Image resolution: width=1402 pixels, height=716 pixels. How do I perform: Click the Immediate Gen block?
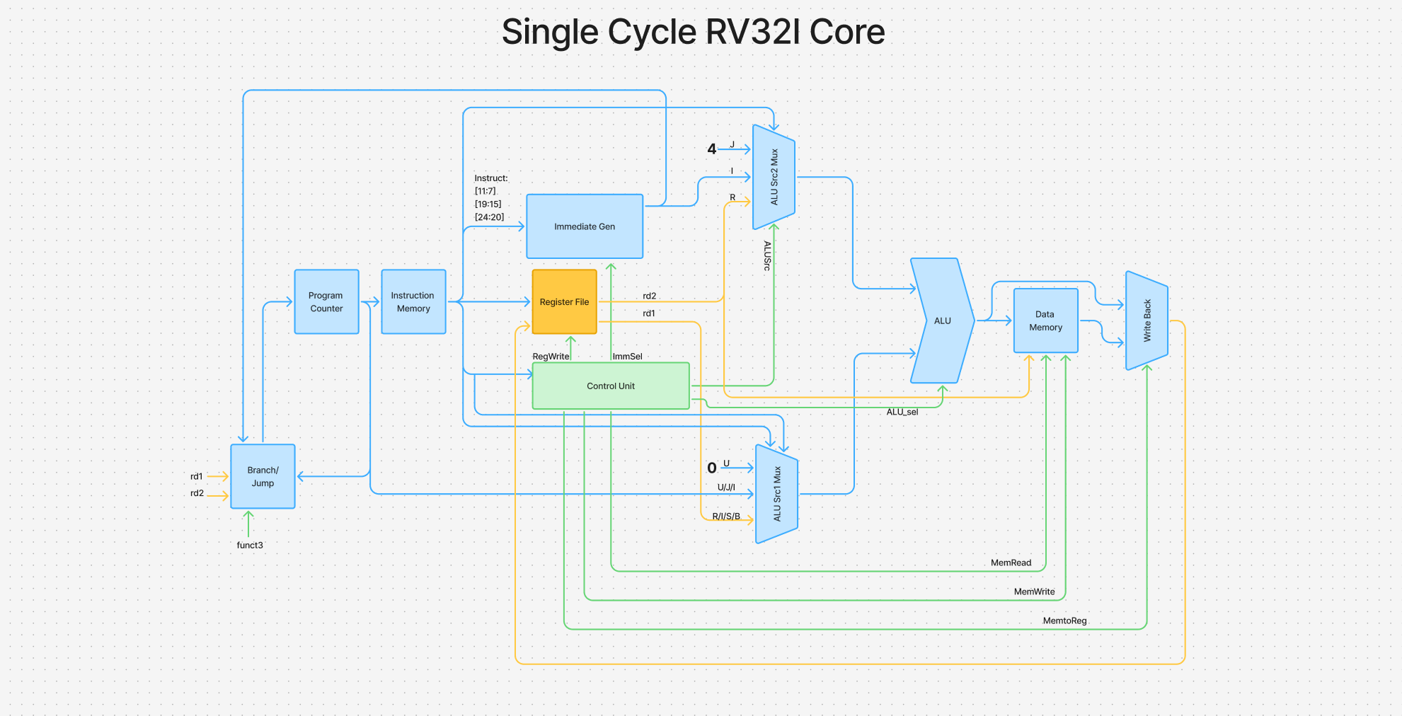[585, 226]
